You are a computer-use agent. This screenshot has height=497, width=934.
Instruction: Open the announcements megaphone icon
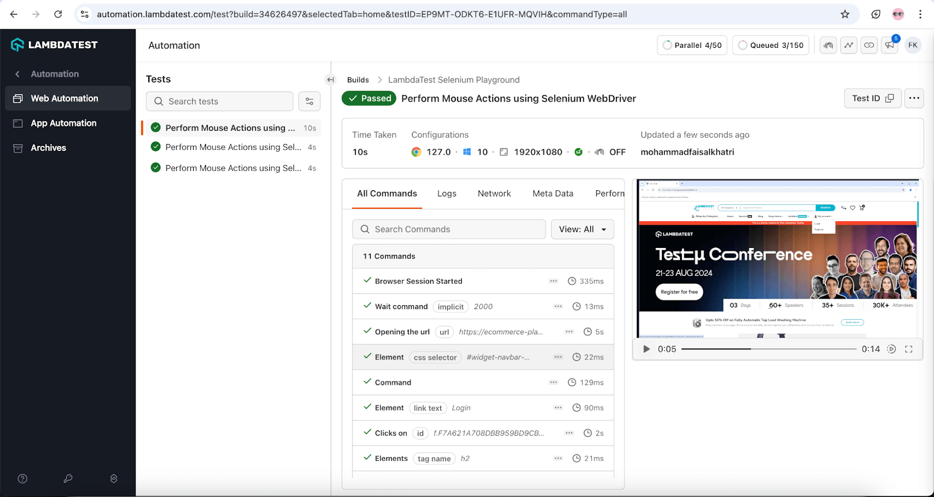[x=889, y=45]
